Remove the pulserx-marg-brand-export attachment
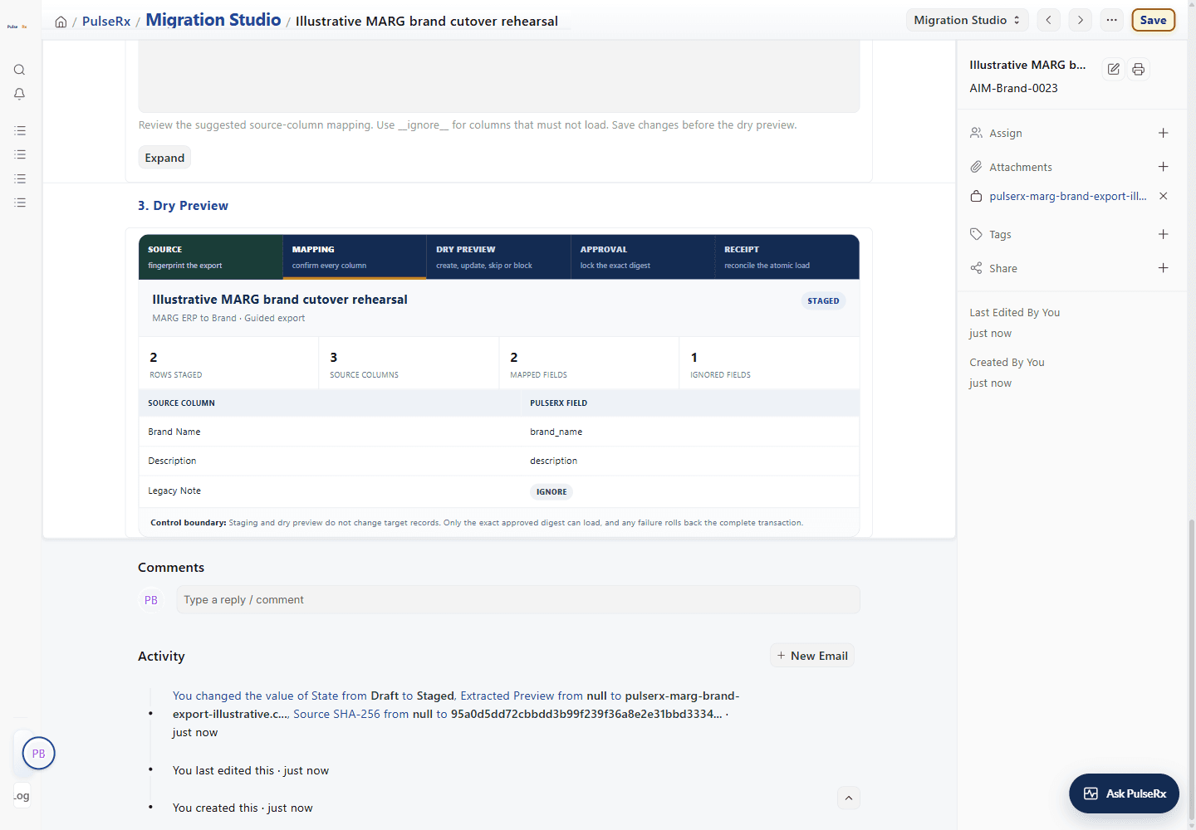Screen dimensions: 1196x830 pyautogui.click(x=1164, y=196)
